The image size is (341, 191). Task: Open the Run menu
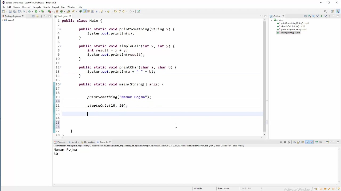click(63, 7)
